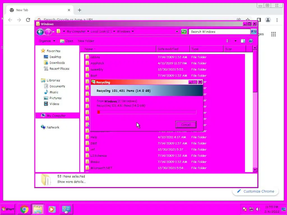The height and width of the screenshot is (215, 287).
Task: Click the explorer help question mark icon
Action: pyautogui.click(x=251, y=41)
